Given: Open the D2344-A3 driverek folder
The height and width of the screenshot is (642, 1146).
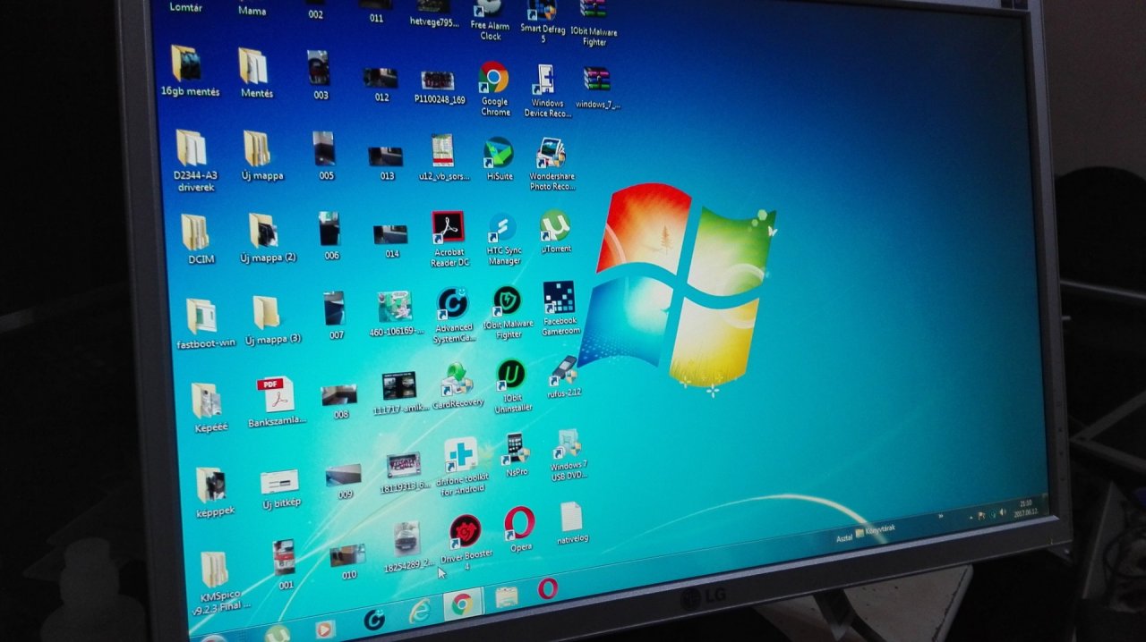Looking at the screenshot, I should (191, 148).
